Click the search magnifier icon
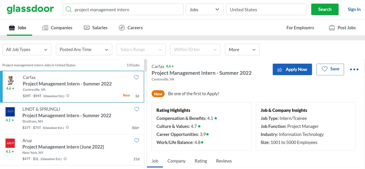This screenshot has width=365, height=169. 69,9
